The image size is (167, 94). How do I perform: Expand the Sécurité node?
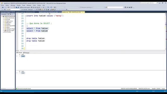click(x=3, y=20)
